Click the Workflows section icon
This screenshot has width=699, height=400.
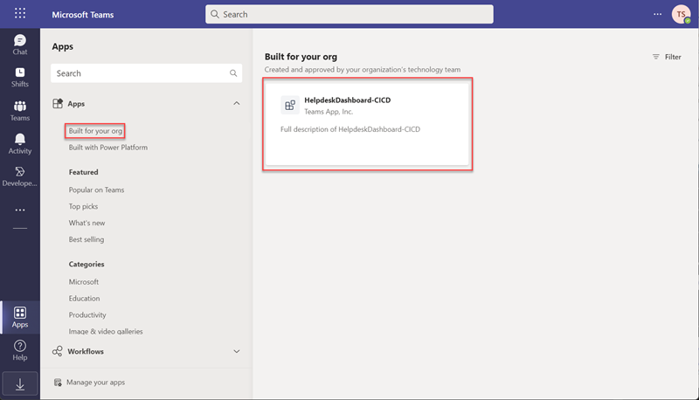point(58,351)
